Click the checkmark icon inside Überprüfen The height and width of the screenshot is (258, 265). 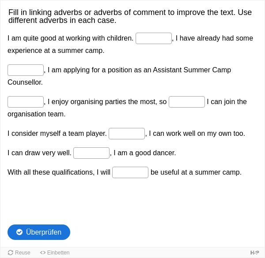pyautogui.click(x=19, y=232)
